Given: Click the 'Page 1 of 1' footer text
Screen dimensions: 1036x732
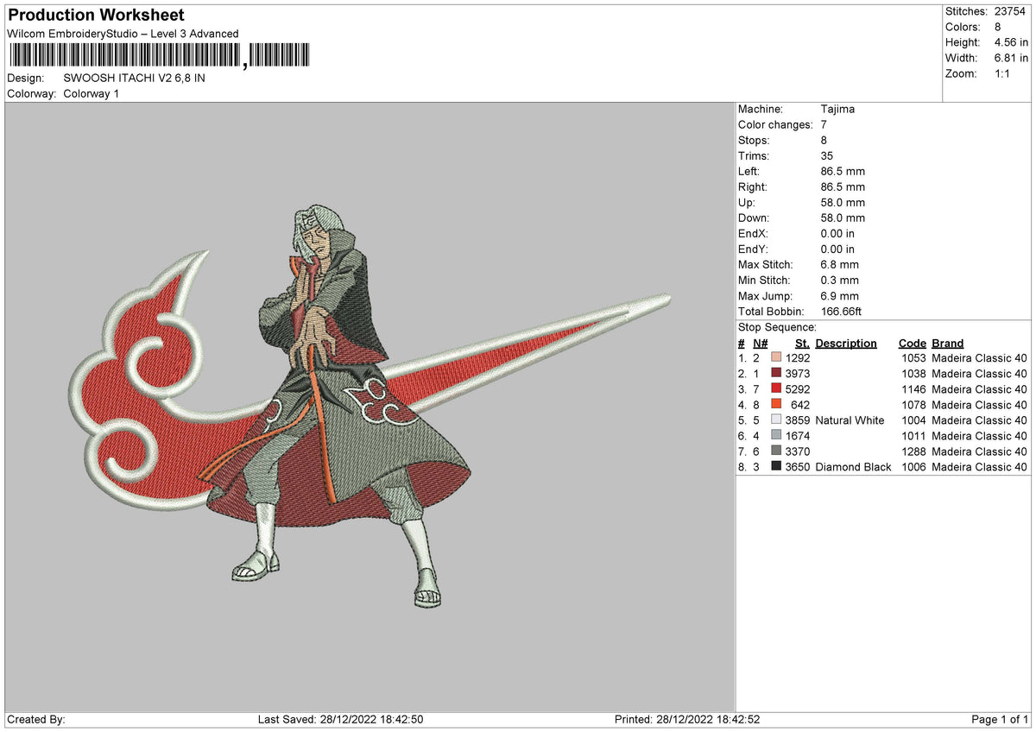Looking at the screenshot, I should click(1000, 720).
